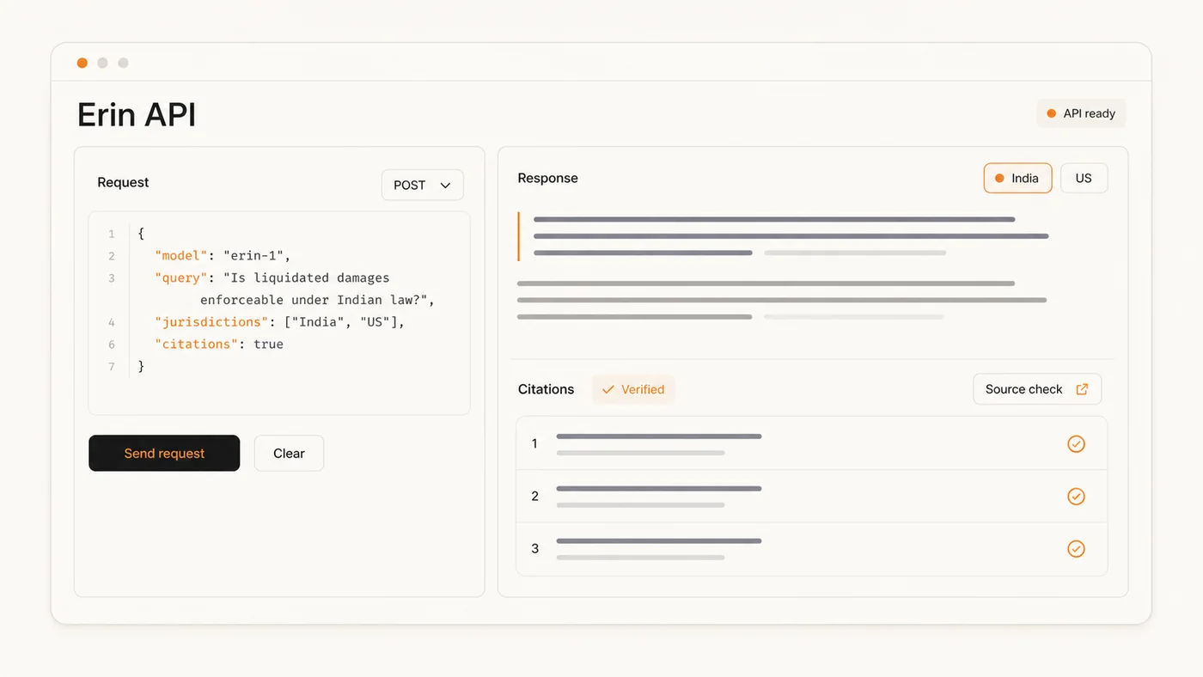Image resolution: width=1203 pixels, height=677 pixels.
Task: Select citation row 1
Action: 811,443
